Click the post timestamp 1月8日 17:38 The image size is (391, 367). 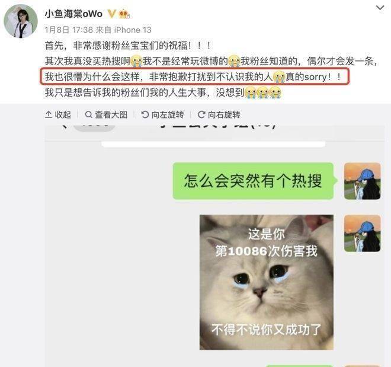(69, 30)
